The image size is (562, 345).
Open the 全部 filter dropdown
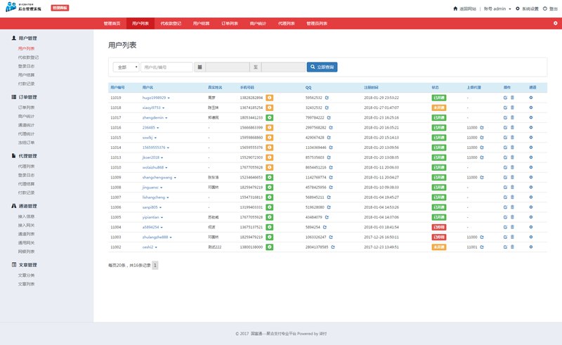click(x=125, y=67)
